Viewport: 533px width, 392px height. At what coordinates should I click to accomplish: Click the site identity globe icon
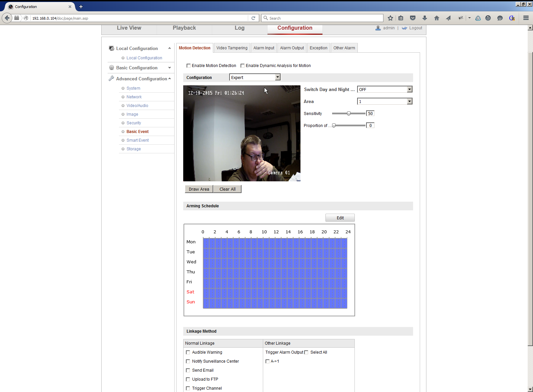point(26,18)
